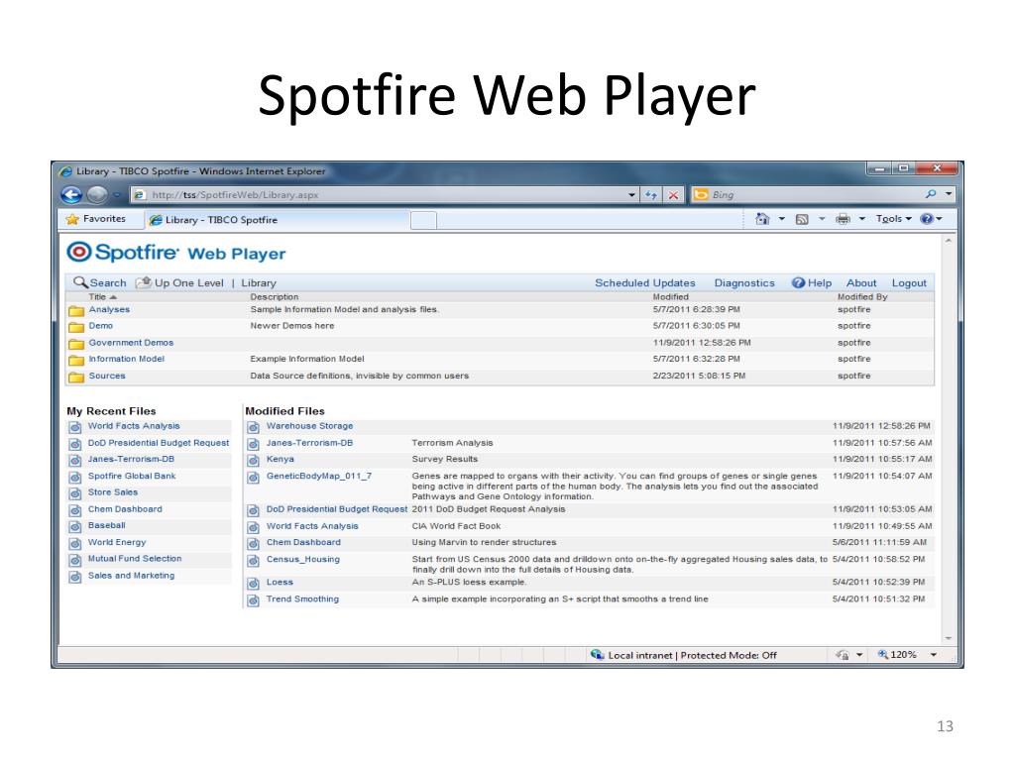
Task: Open a new blank browser tab
Action: (x=424, y=220)
